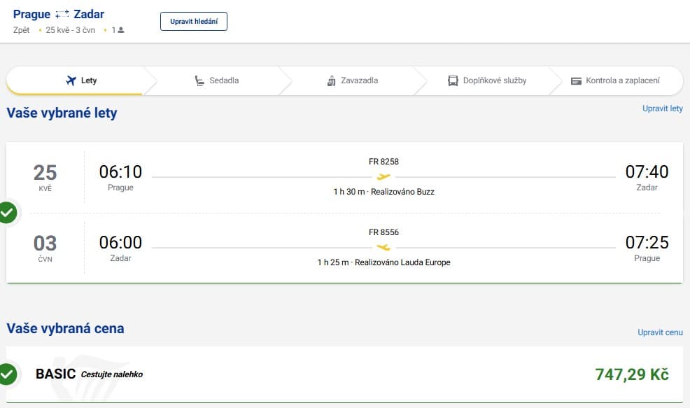This screenshot has height=408, width=690.
Task: Go to the Zavazadla step
Action: pyautogui.click(x=353, y=80)
